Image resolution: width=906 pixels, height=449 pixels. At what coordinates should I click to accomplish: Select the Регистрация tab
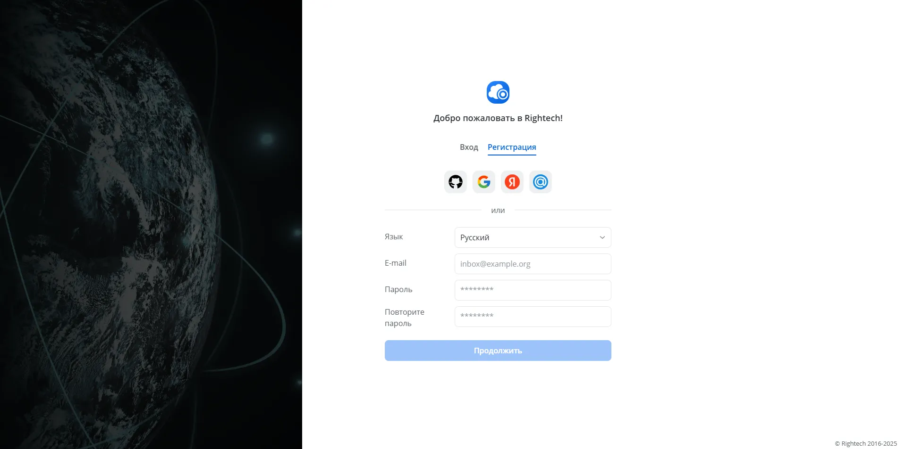512,147
